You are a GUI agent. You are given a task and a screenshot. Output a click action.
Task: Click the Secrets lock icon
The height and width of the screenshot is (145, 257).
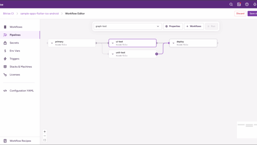click(5, 43)
